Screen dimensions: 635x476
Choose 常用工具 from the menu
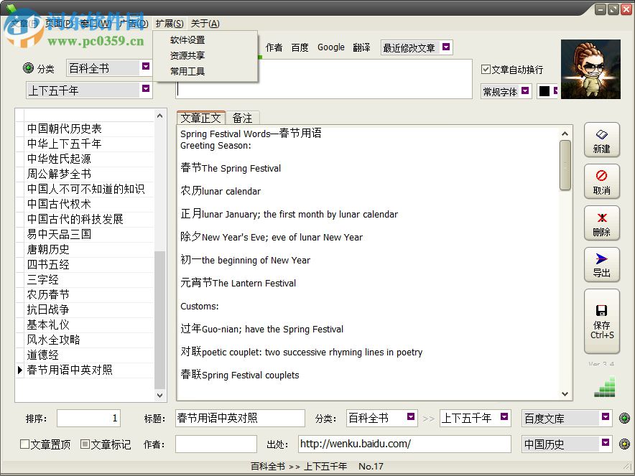[187, 71]
